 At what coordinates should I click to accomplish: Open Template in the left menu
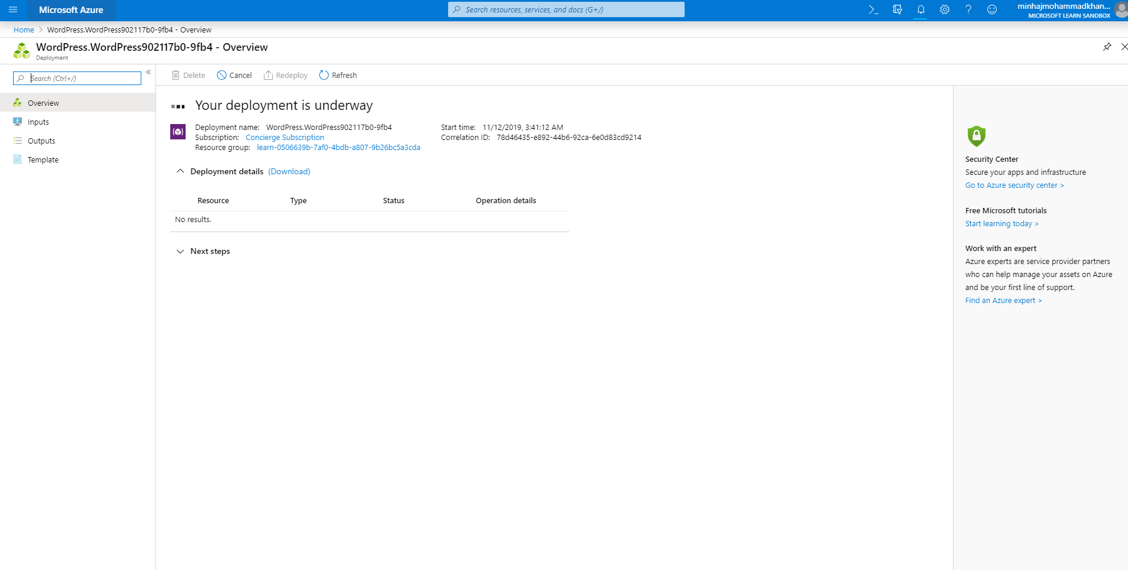[x=43, y=160]
